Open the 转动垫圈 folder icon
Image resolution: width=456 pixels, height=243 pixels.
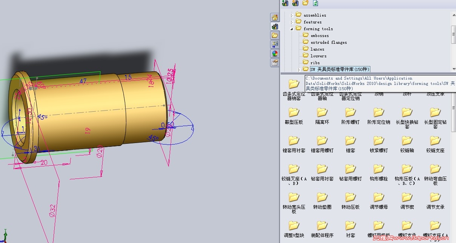click(x=322, y=197)
